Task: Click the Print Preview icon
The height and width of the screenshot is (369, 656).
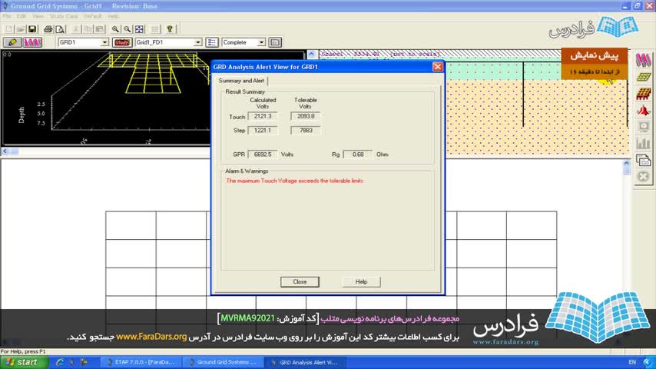Action: coord(60,29)
